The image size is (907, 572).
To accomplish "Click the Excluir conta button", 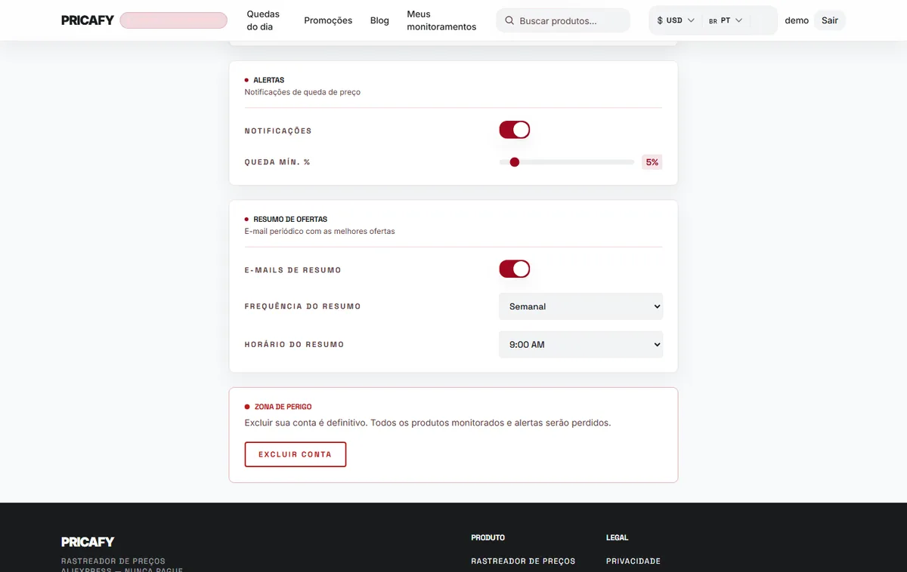I will pos(296,454).
